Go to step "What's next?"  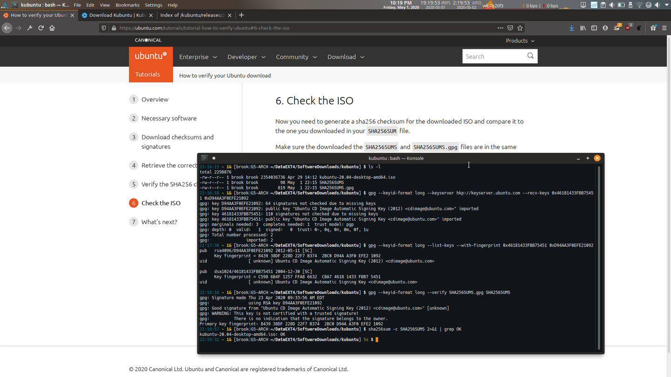coord(159,222)
